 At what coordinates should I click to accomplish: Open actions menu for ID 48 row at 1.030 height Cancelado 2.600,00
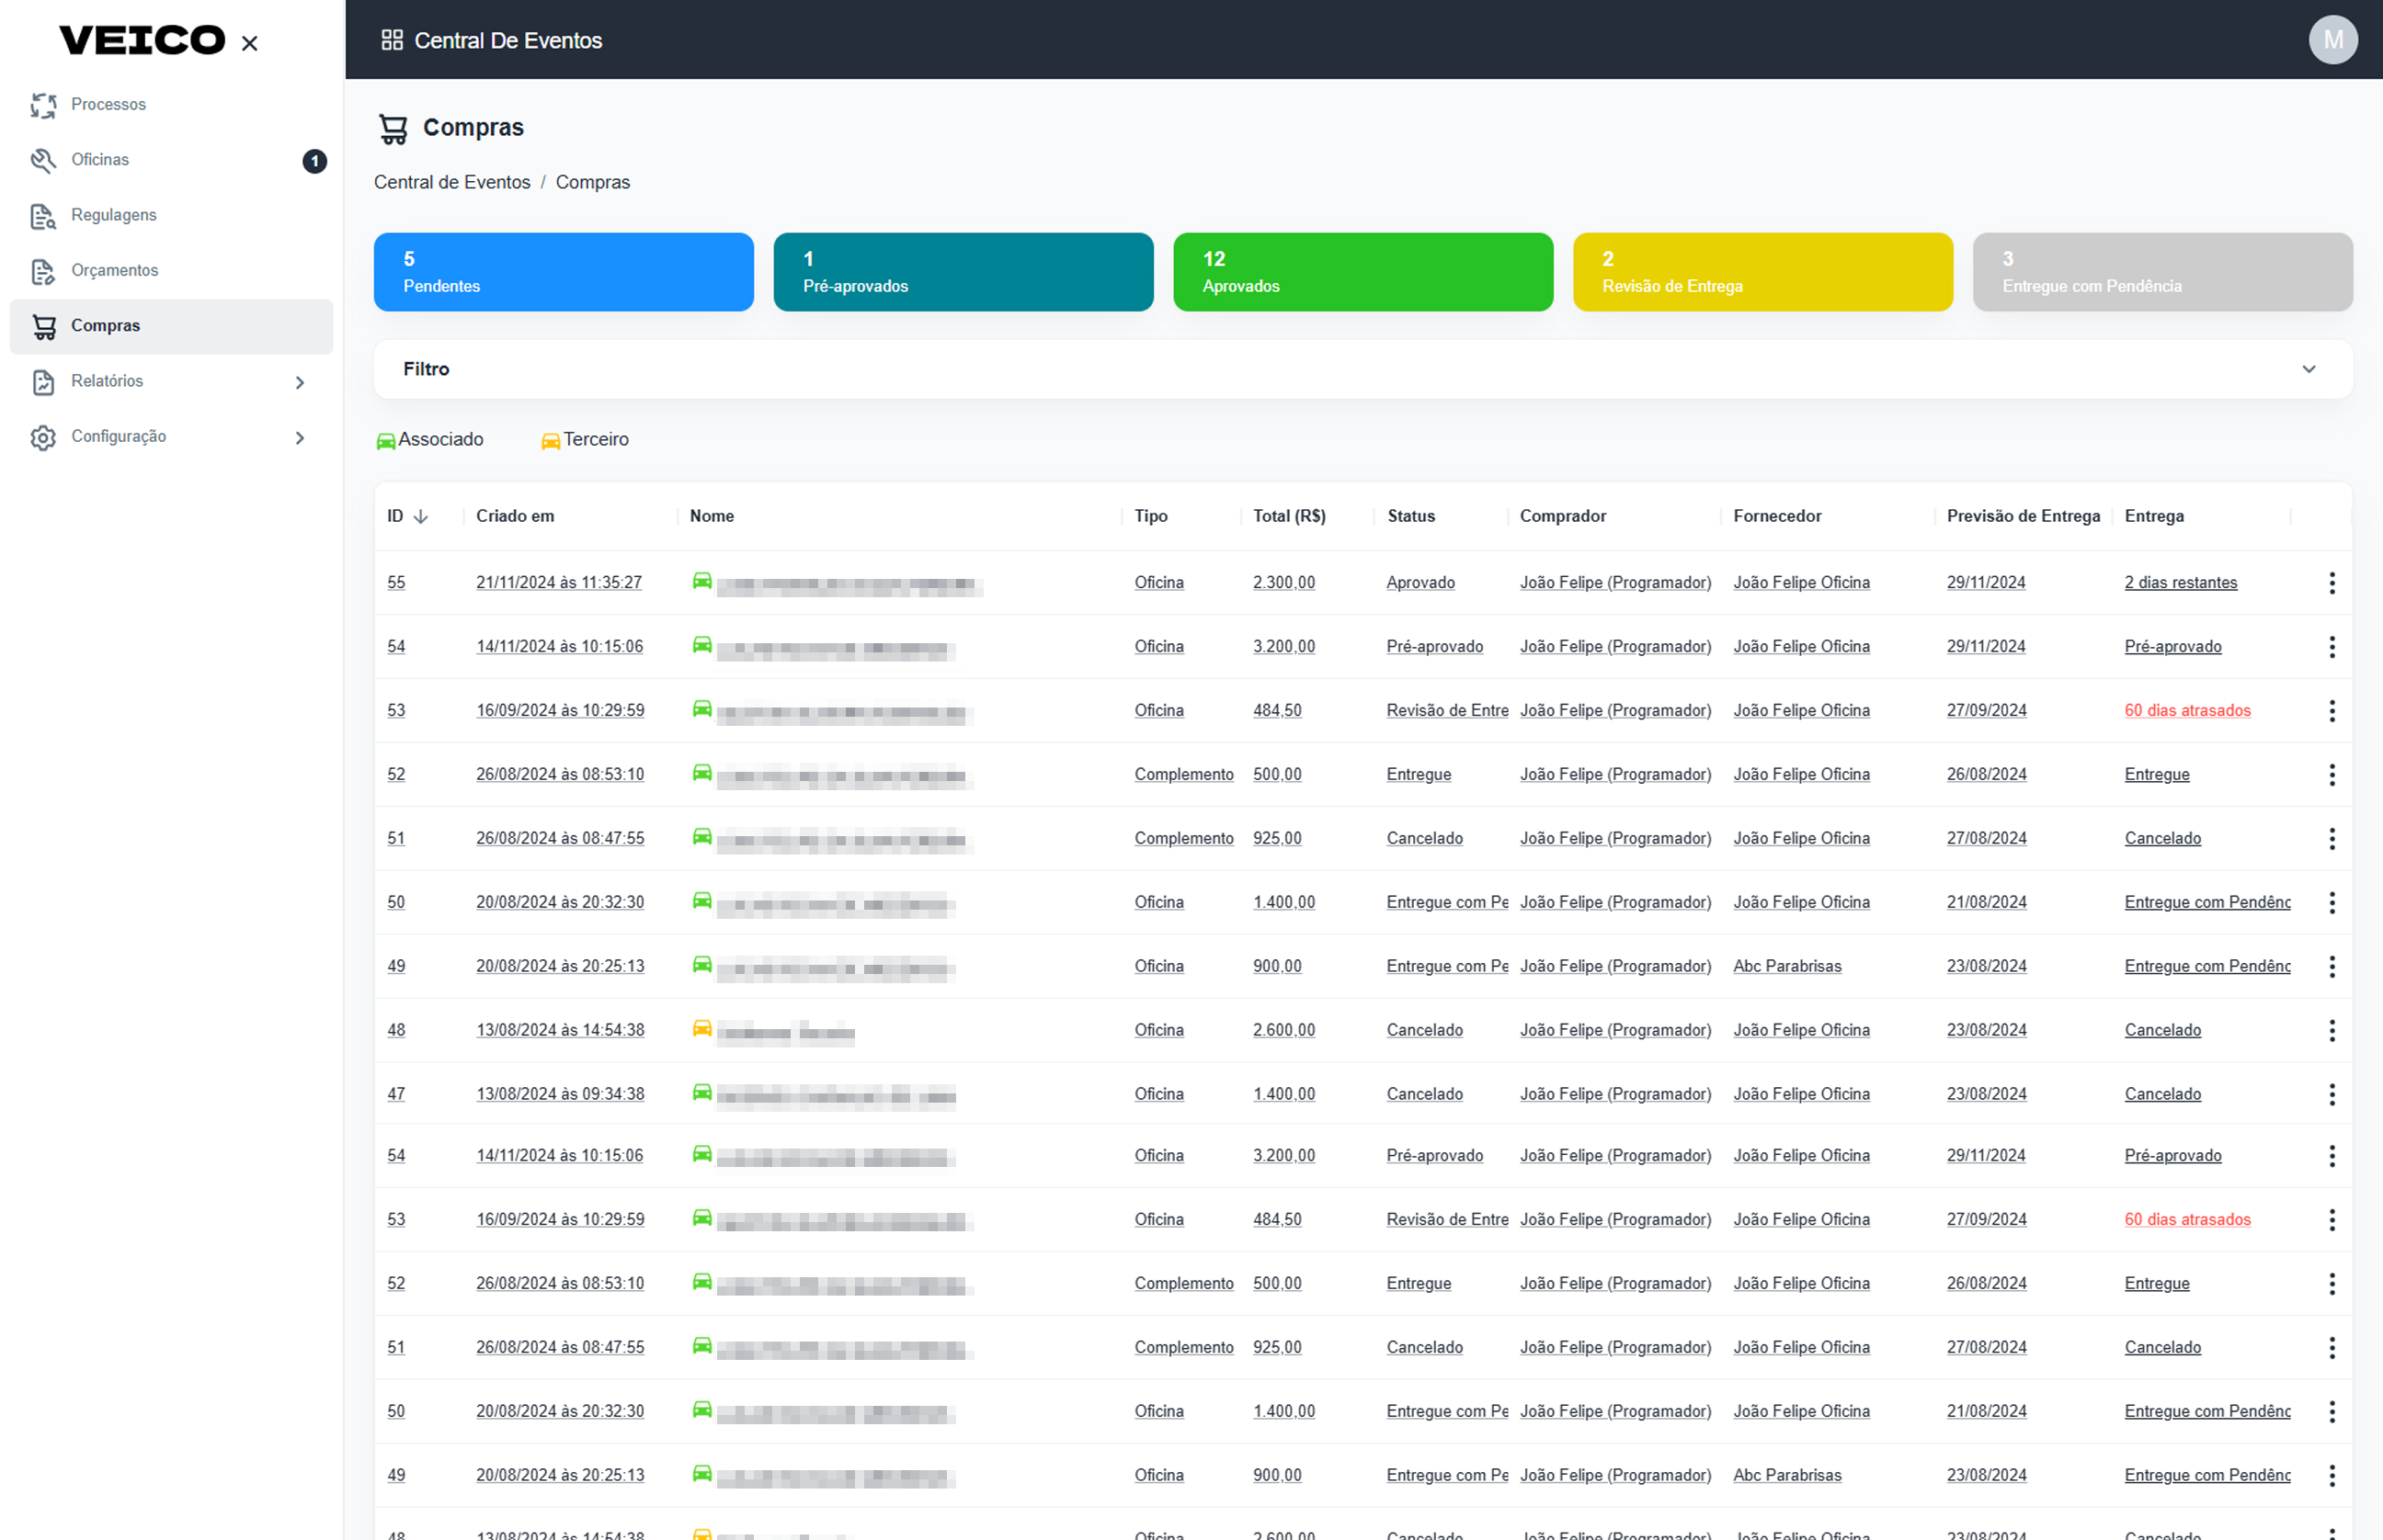2331,1031
